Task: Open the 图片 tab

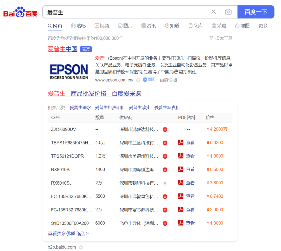Action: [x=125, y=26]
